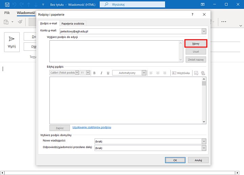Align signature text left

coord(151,73)
